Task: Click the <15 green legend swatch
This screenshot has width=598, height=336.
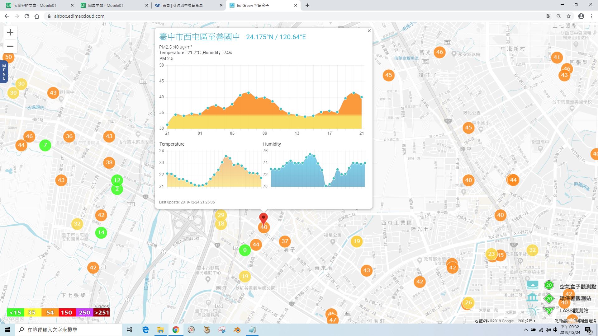Action: click(x=15, y=313)
